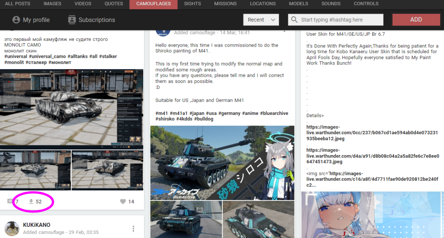Open the #universal hashtag
Screen dimensions: 444x238
click(15, 56)
